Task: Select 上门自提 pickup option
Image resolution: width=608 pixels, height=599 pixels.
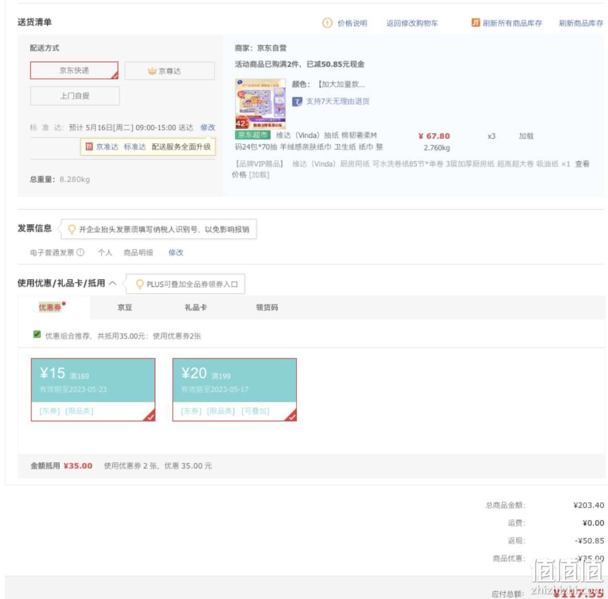Action: click(x=74, y=96)
